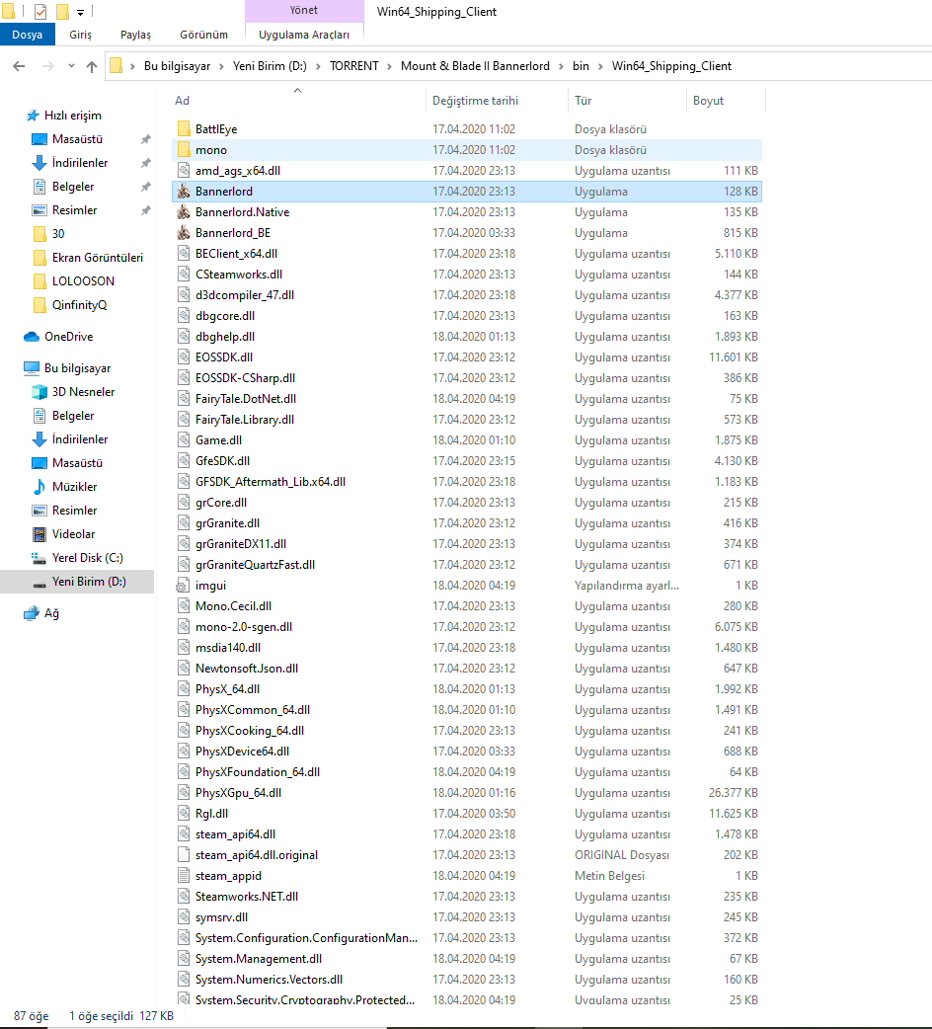Image resolution: width=932 pixels, height=1029 pixels.
Task: Select the PhysXGpu_64.dll file
Action: click(467, 793)
